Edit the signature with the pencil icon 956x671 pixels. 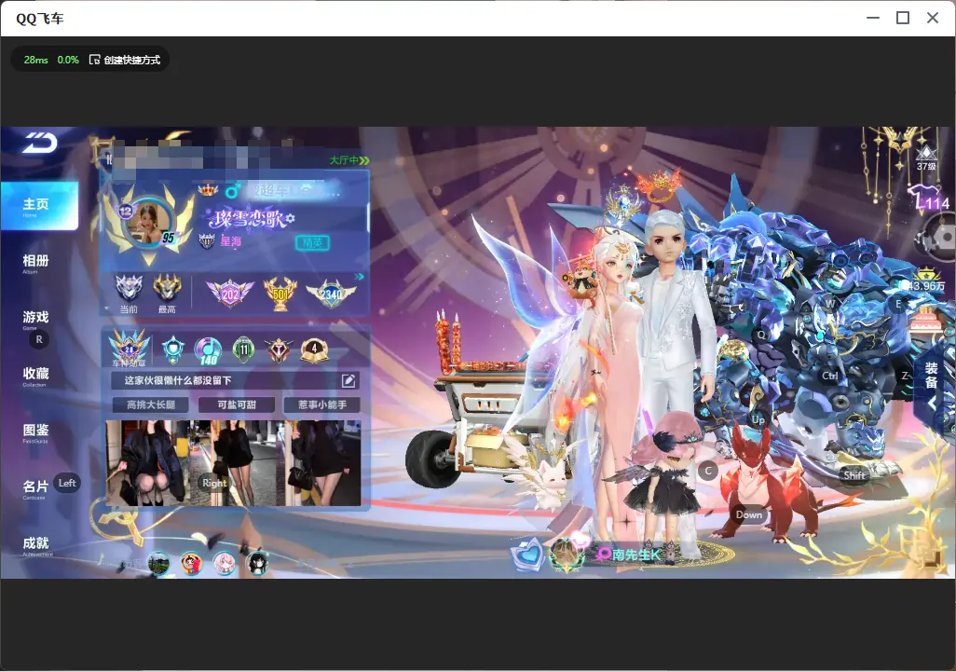348,380
